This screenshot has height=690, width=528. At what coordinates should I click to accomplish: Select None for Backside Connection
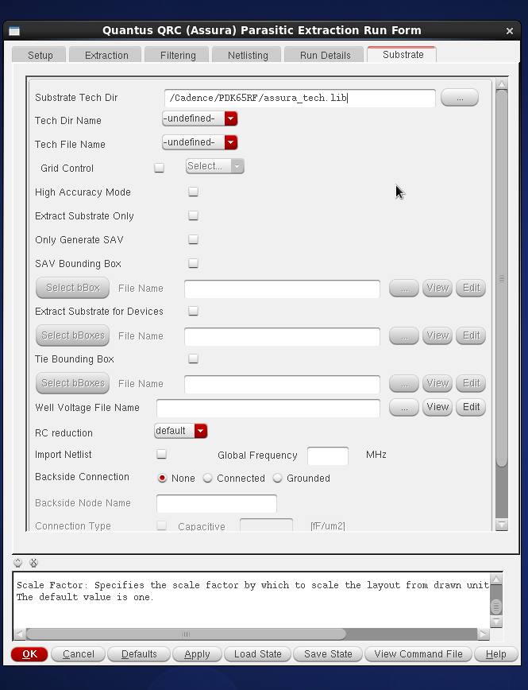pos(162,478)
